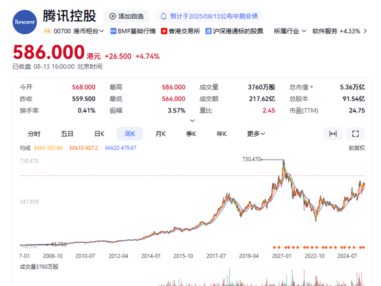
Task: Click the 振幅 value 3.57%
Action: click(177, 111)
